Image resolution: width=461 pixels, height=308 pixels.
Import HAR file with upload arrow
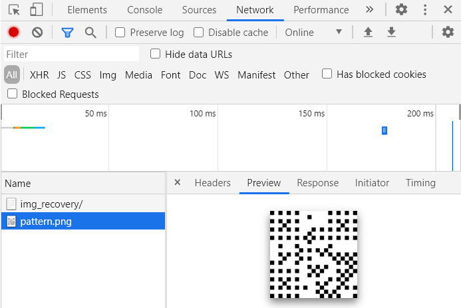[368, 32]
